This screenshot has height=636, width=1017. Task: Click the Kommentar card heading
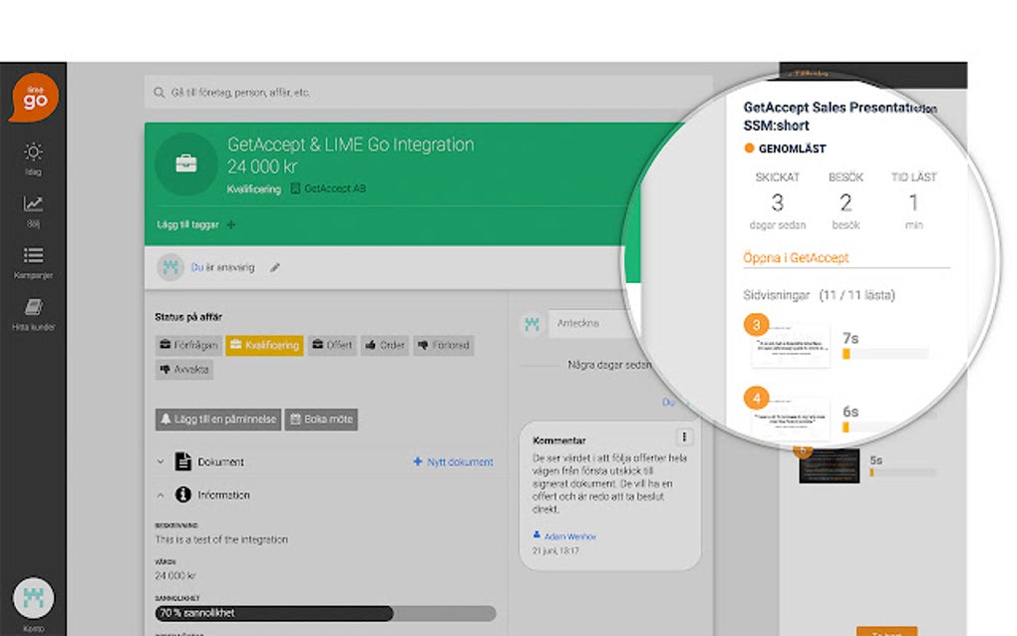point(559,441)
